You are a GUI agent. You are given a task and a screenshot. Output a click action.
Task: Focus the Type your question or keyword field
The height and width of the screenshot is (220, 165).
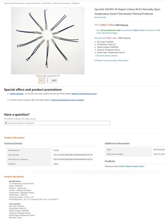57,123
